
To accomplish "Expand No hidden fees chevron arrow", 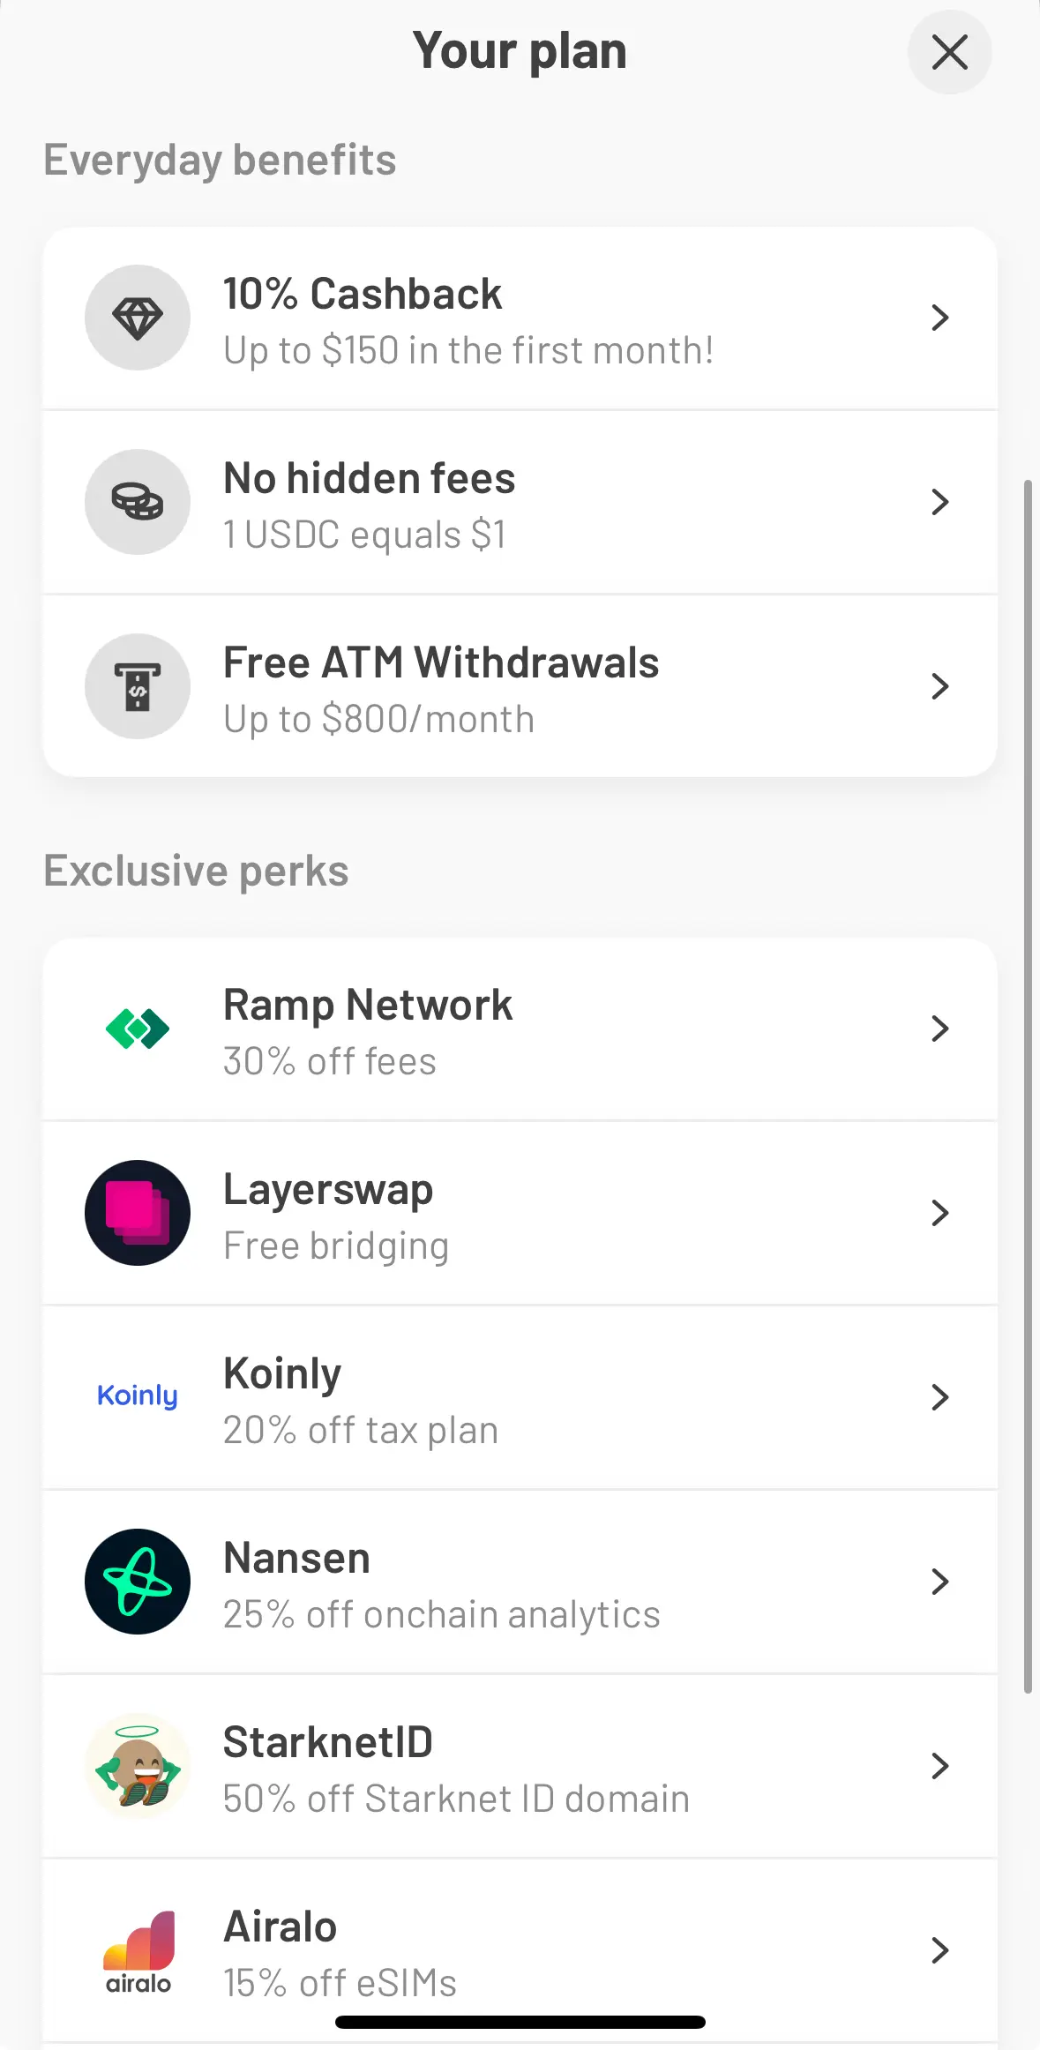I will pos(940,502).
